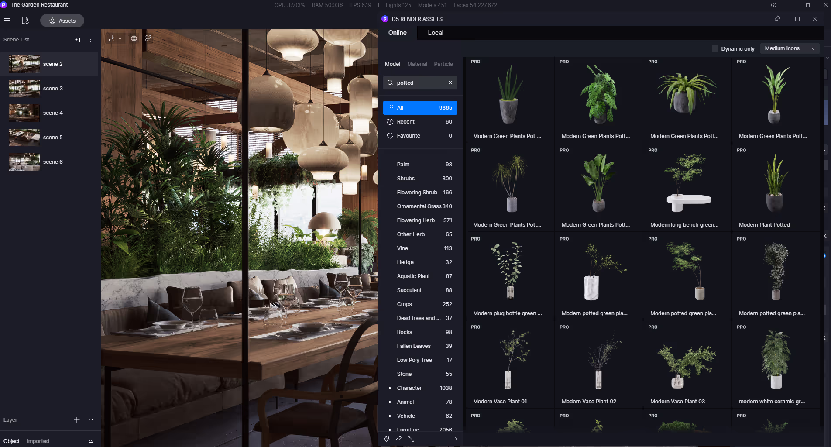Screen dimensions: 831x447
Task: Select the path tool icon in assets footer
Action: tap(411, 439)
